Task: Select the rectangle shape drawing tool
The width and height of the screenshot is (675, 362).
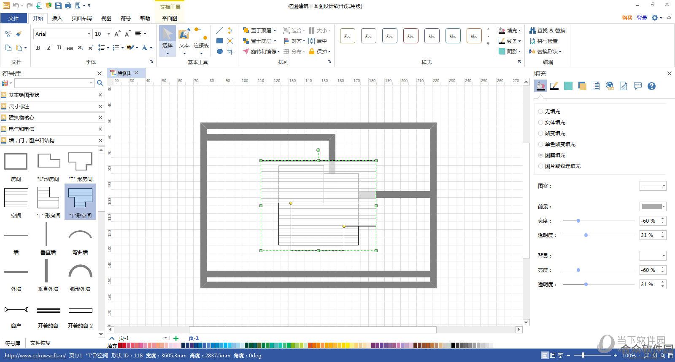Action: click(x=219, y=41)
